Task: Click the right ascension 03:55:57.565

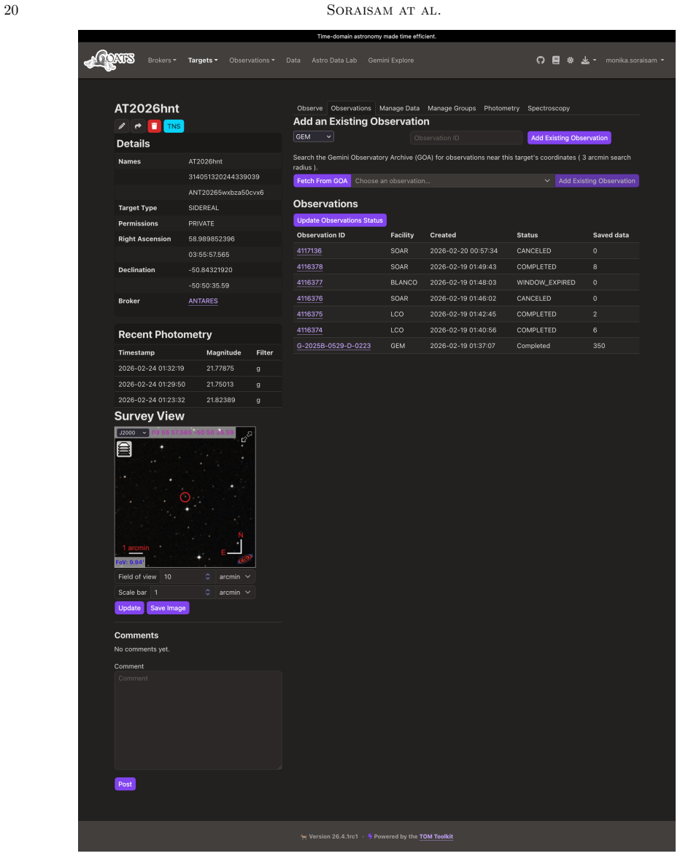Action: tap(209, 255)
